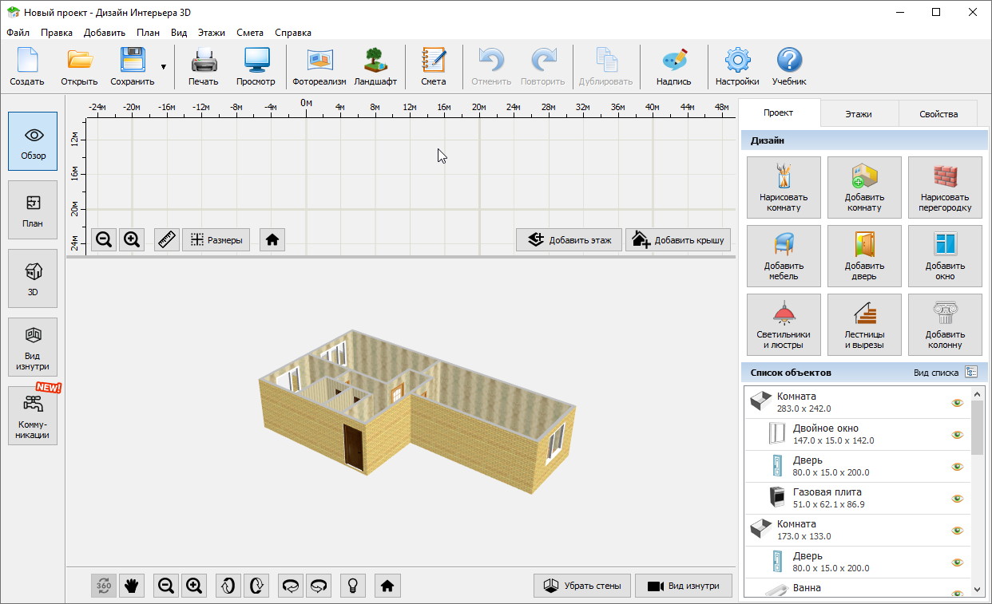Select the hand pan tool

(x=132, y=586)
